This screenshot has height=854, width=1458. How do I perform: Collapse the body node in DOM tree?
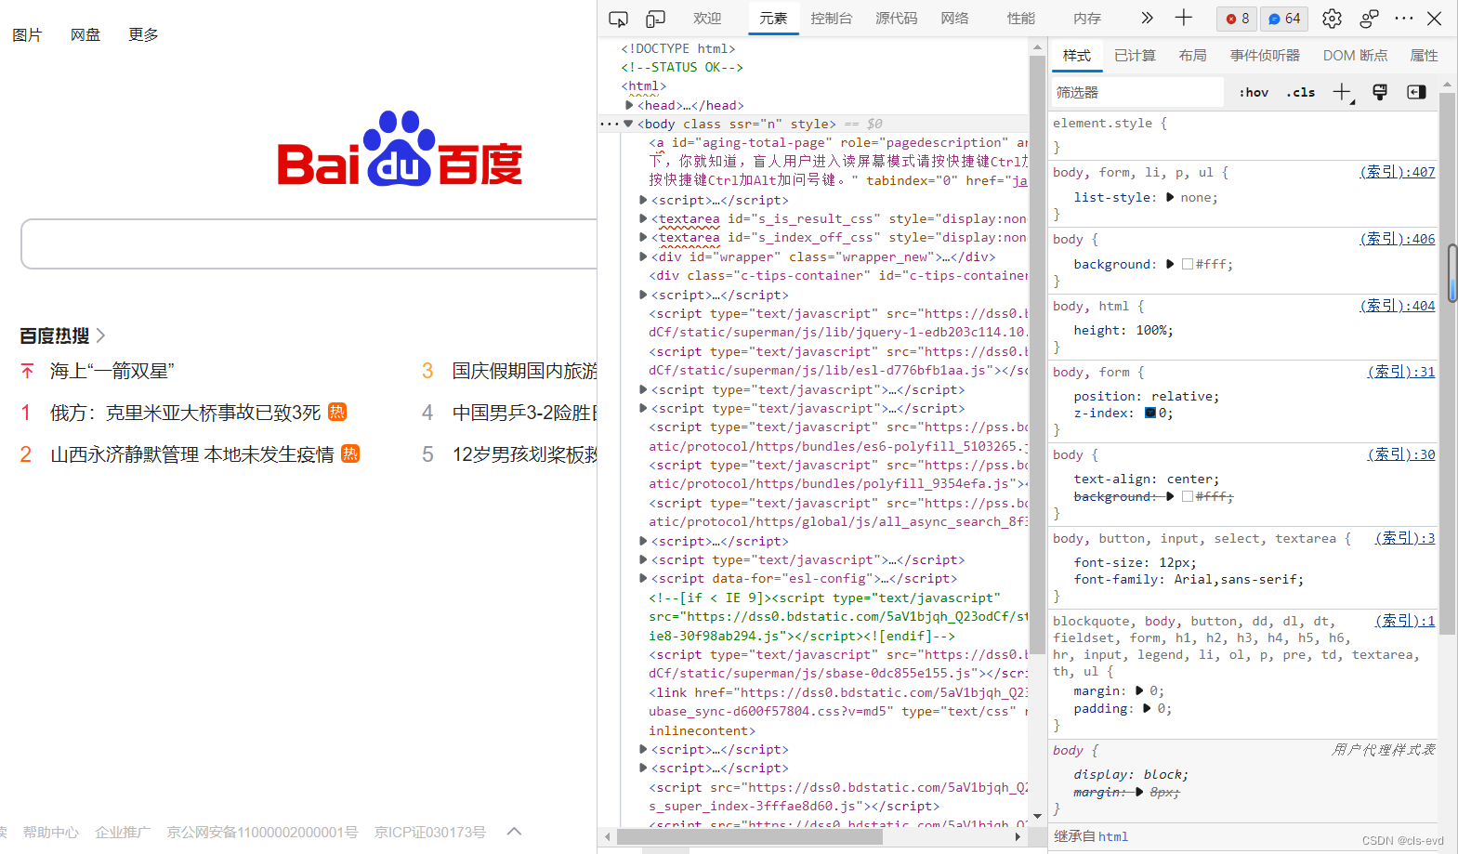pos(628,124)
